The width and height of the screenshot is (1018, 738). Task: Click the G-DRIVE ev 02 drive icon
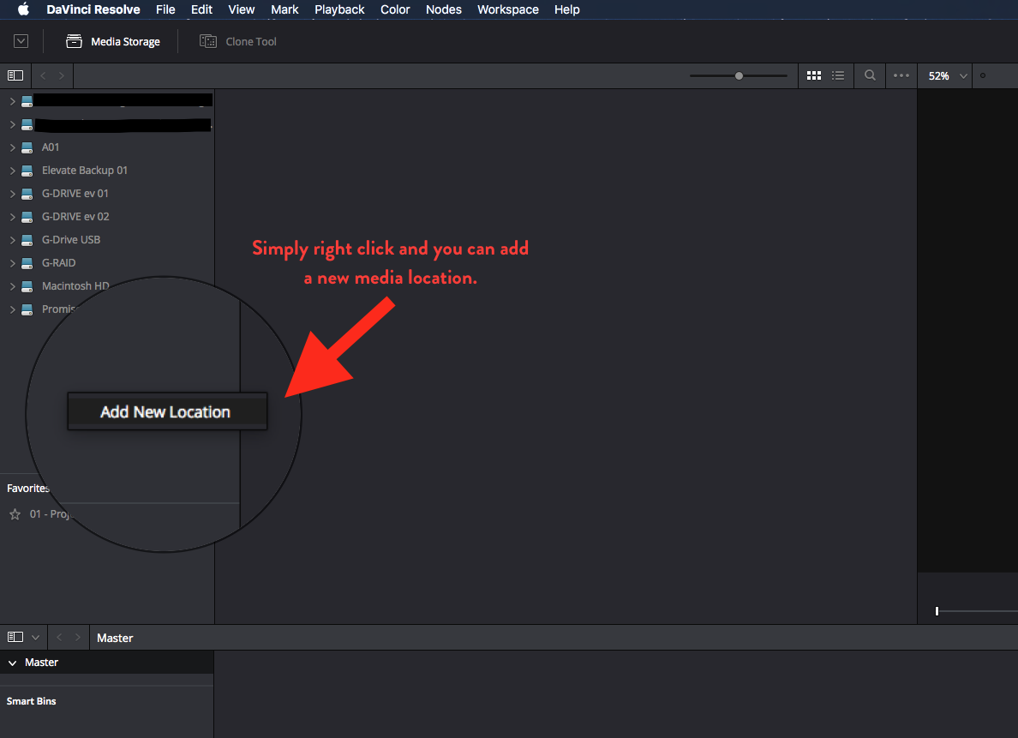(27, 216)
